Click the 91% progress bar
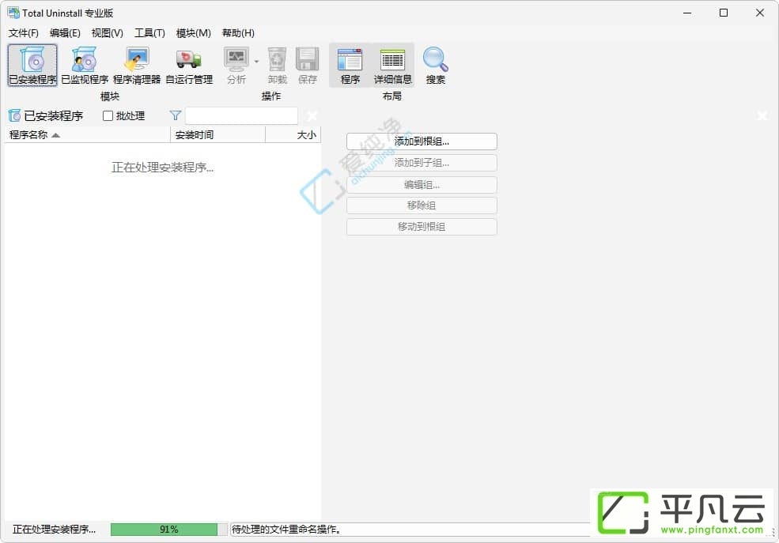 pyautogui.click(x=168, y=529)
